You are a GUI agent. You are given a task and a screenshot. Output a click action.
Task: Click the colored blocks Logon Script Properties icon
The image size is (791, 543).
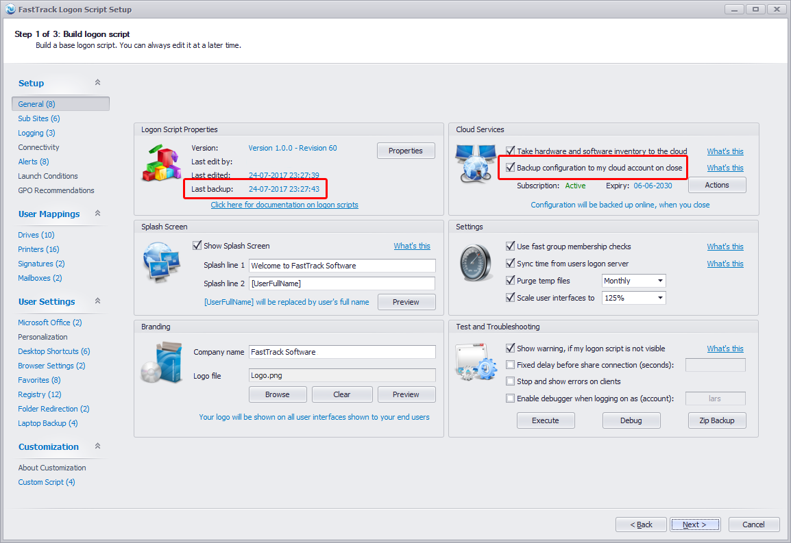pyautogui.click(x=162, y=163)
